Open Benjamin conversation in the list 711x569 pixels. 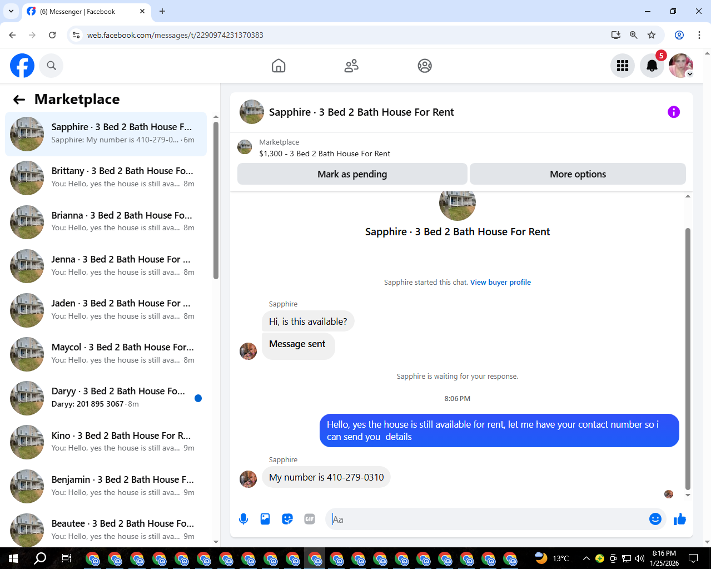(x=106, y=486)
